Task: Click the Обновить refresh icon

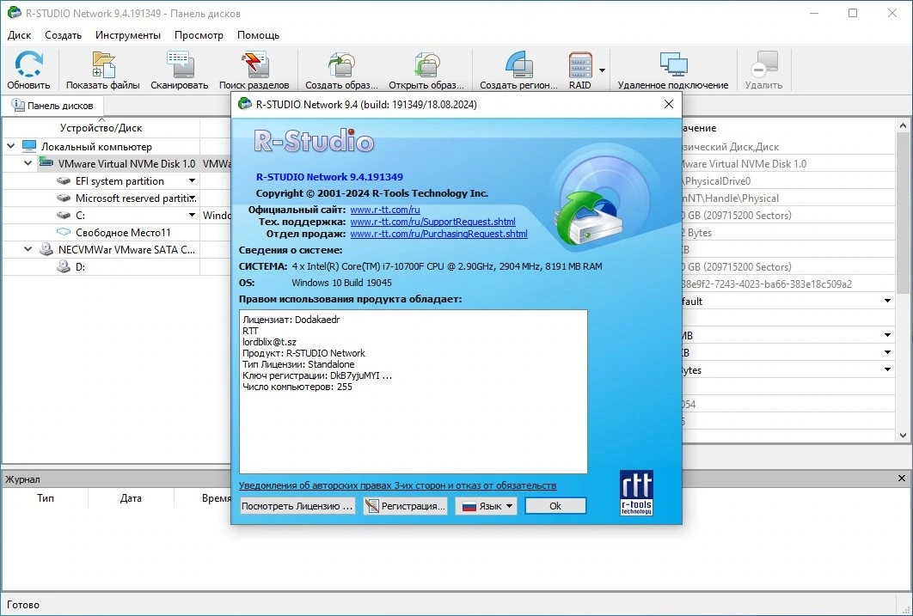Action: pyautogui.click(x=28, y=64)
